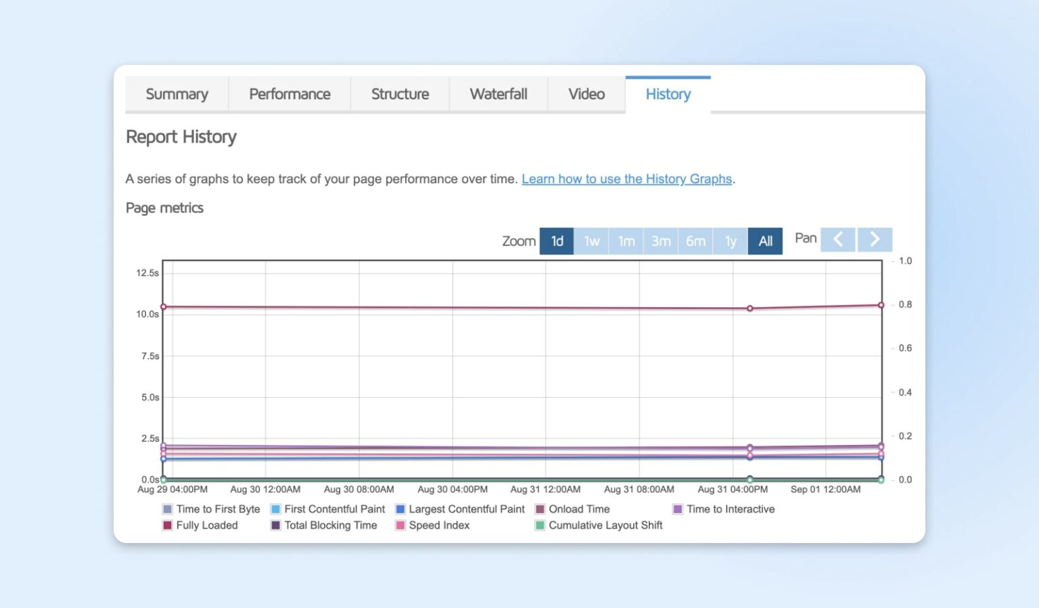The image size is (1039, 608).
Task: Select the 1m zoom range
Action: point(626,241)
